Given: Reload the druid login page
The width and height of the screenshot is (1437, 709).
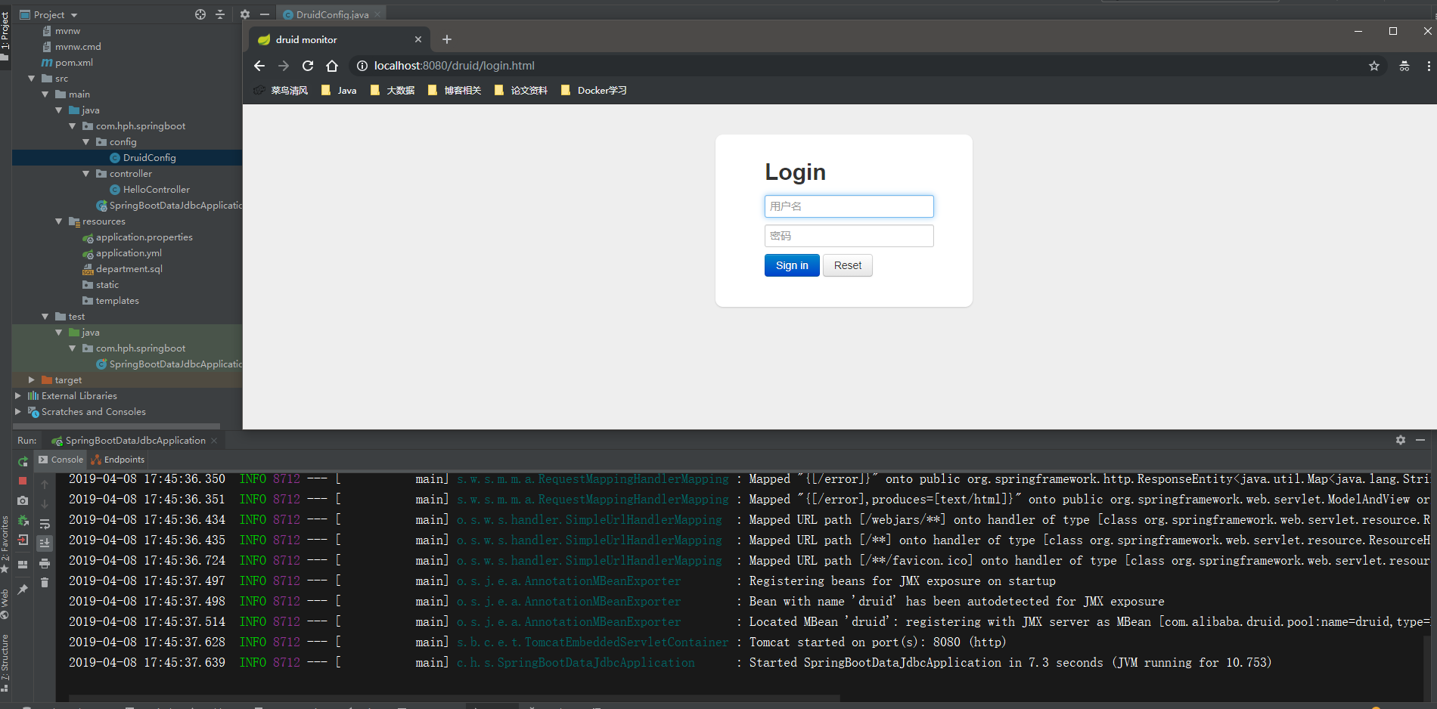Looking at the screenshot, I should tap(308, 66).
